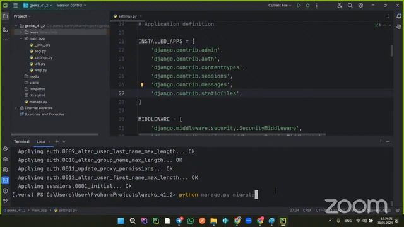Open wsgi.py in project tree
This screenshot has height=227, width=404.
(39, 70)
